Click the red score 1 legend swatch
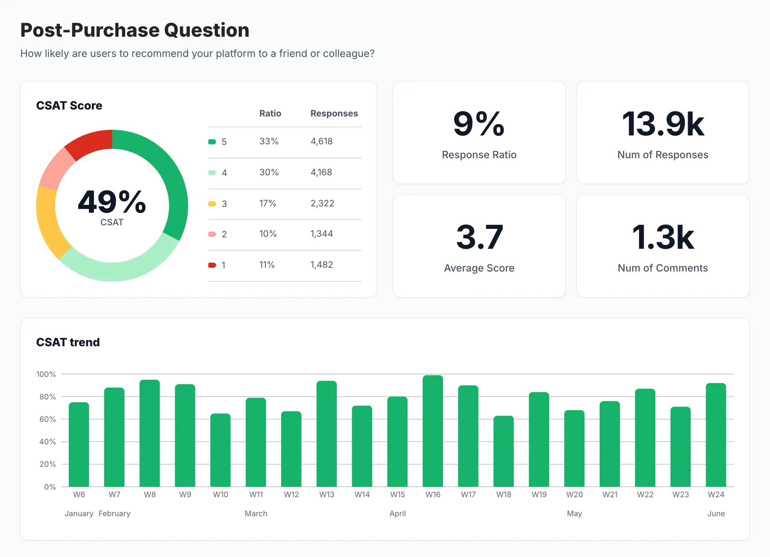The width and height of the screenshot is (770, 557). click(x=212, y=265)
